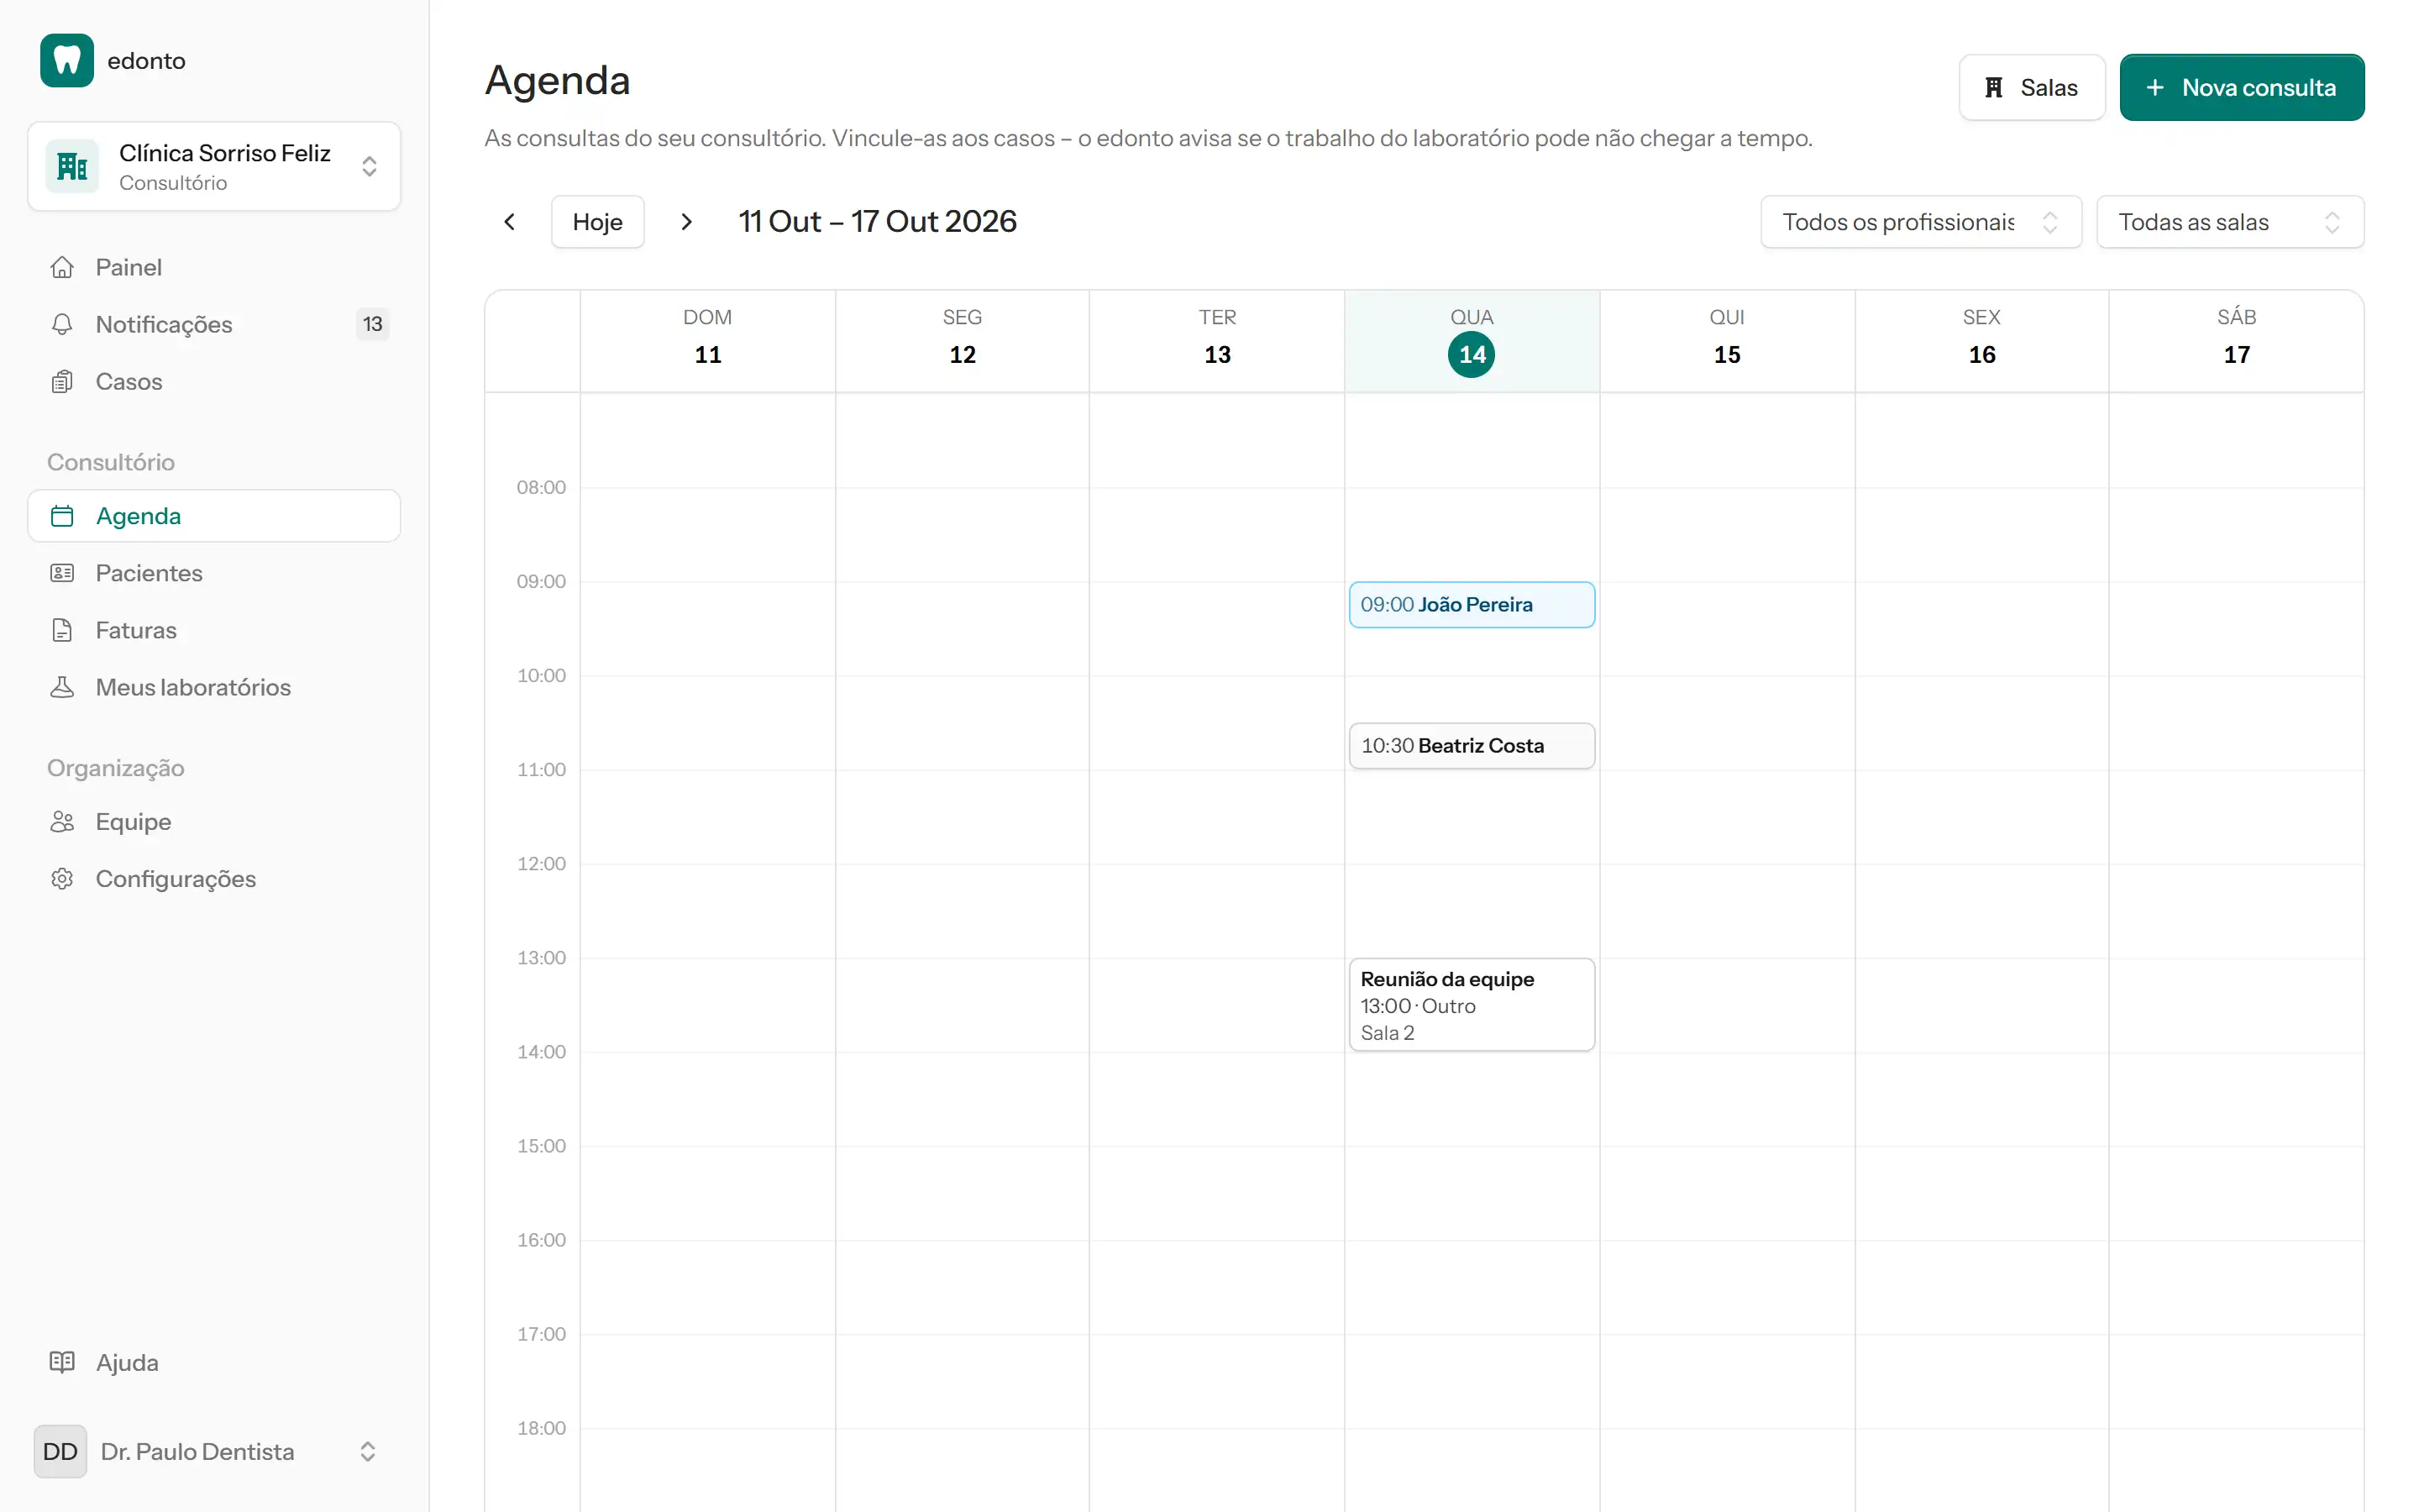The image size is (2419, 1512).
Task: Select QUI 15 day header
Action: [1727, 341]
